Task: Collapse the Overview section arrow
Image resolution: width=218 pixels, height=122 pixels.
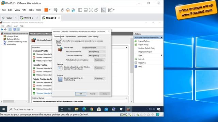Action: 126,47
